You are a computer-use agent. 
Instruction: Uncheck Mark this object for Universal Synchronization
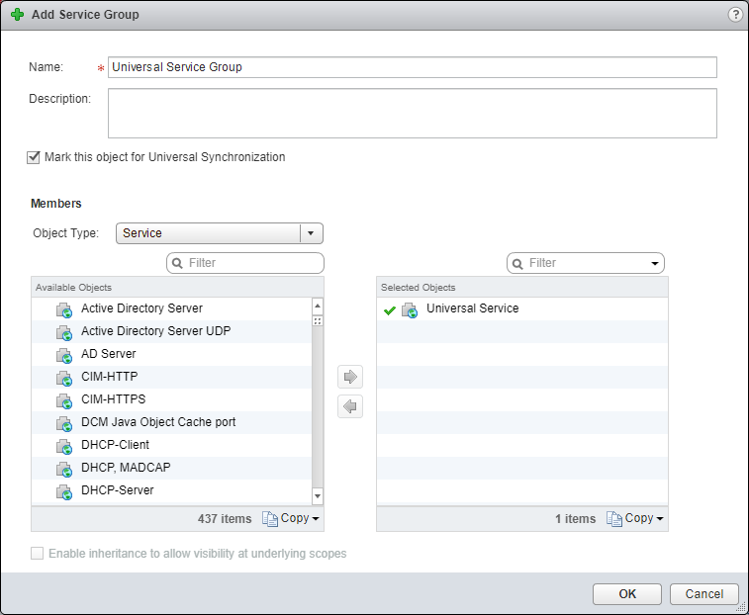(35, 157)
